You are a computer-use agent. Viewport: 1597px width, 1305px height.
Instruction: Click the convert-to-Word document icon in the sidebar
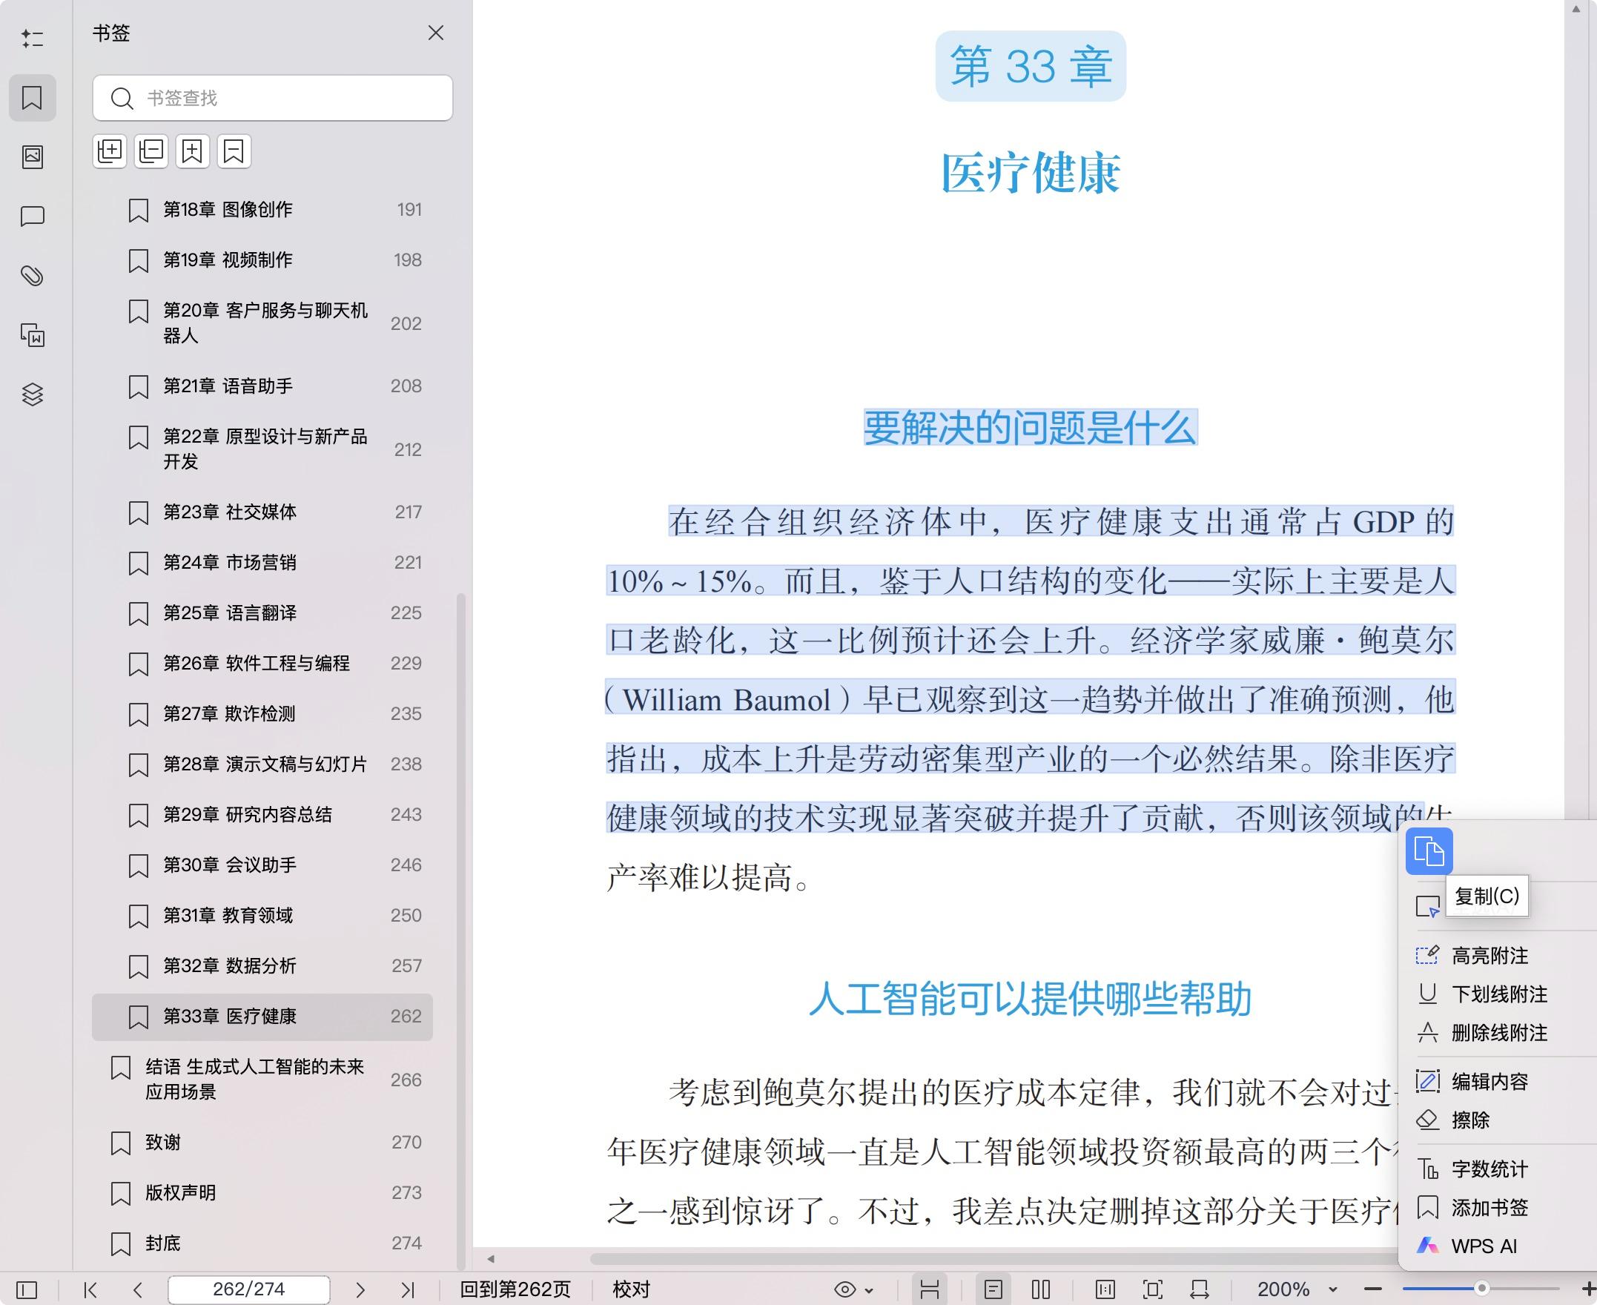tap(33, 335)
